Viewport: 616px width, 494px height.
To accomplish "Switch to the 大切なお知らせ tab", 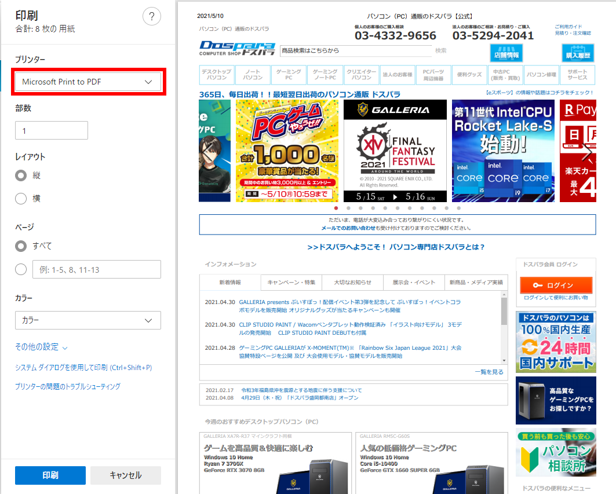I will 352,283.
